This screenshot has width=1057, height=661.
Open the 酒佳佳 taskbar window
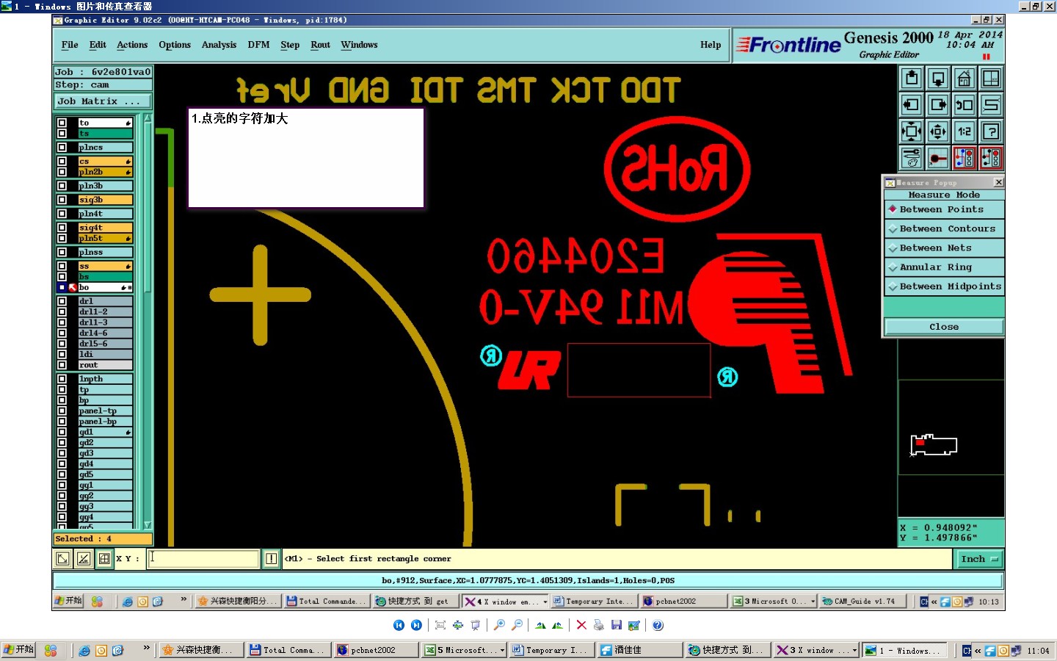(x=639, y=650)
